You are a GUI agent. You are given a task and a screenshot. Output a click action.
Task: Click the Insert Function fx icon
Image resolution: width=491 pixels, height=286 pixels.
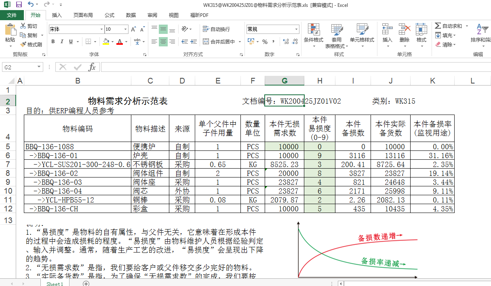pos(92,67)
